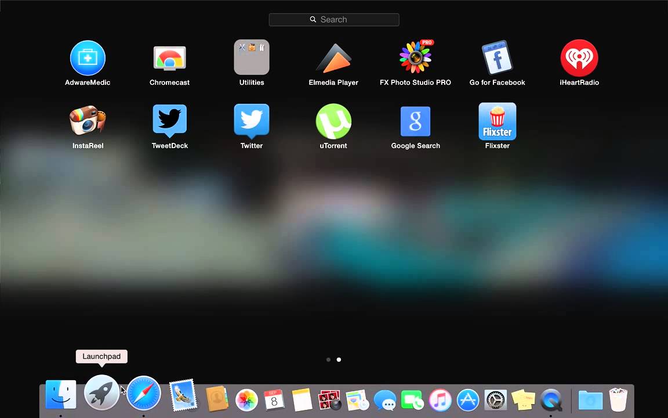Viewport: 668px width, 418px height.
Task: Launch uTorrent
Action: click(333, 121)
